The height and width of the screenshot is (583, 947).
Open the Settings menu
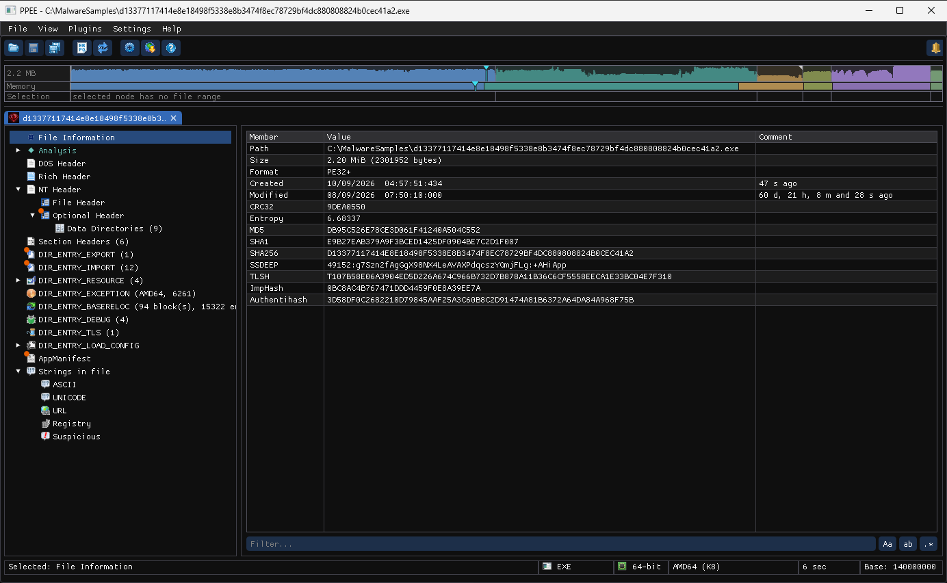pyautogui.click(x=132, y=29)
